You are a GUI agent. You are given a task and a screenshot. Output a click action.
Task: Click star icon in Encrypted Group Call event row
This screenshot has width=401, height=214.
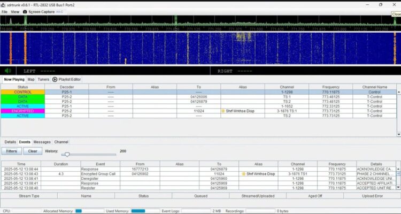point(244,174)
